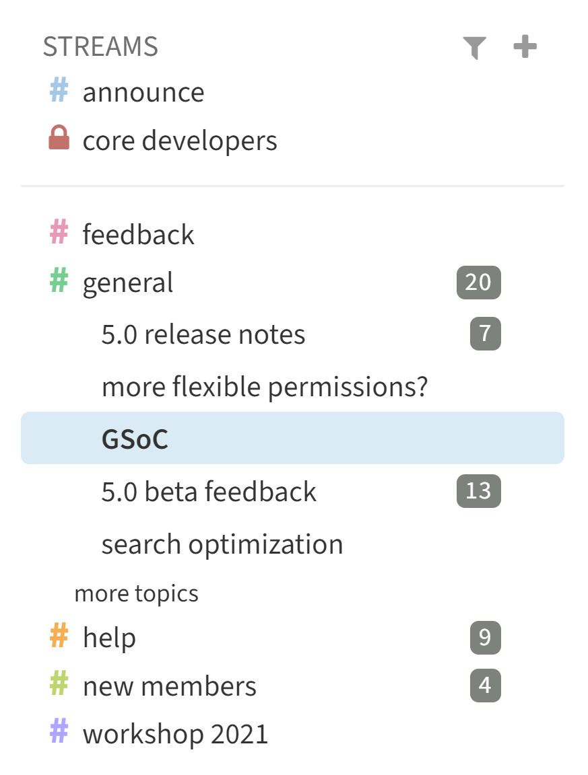Open the announce stream

click(x=143, y=92)
